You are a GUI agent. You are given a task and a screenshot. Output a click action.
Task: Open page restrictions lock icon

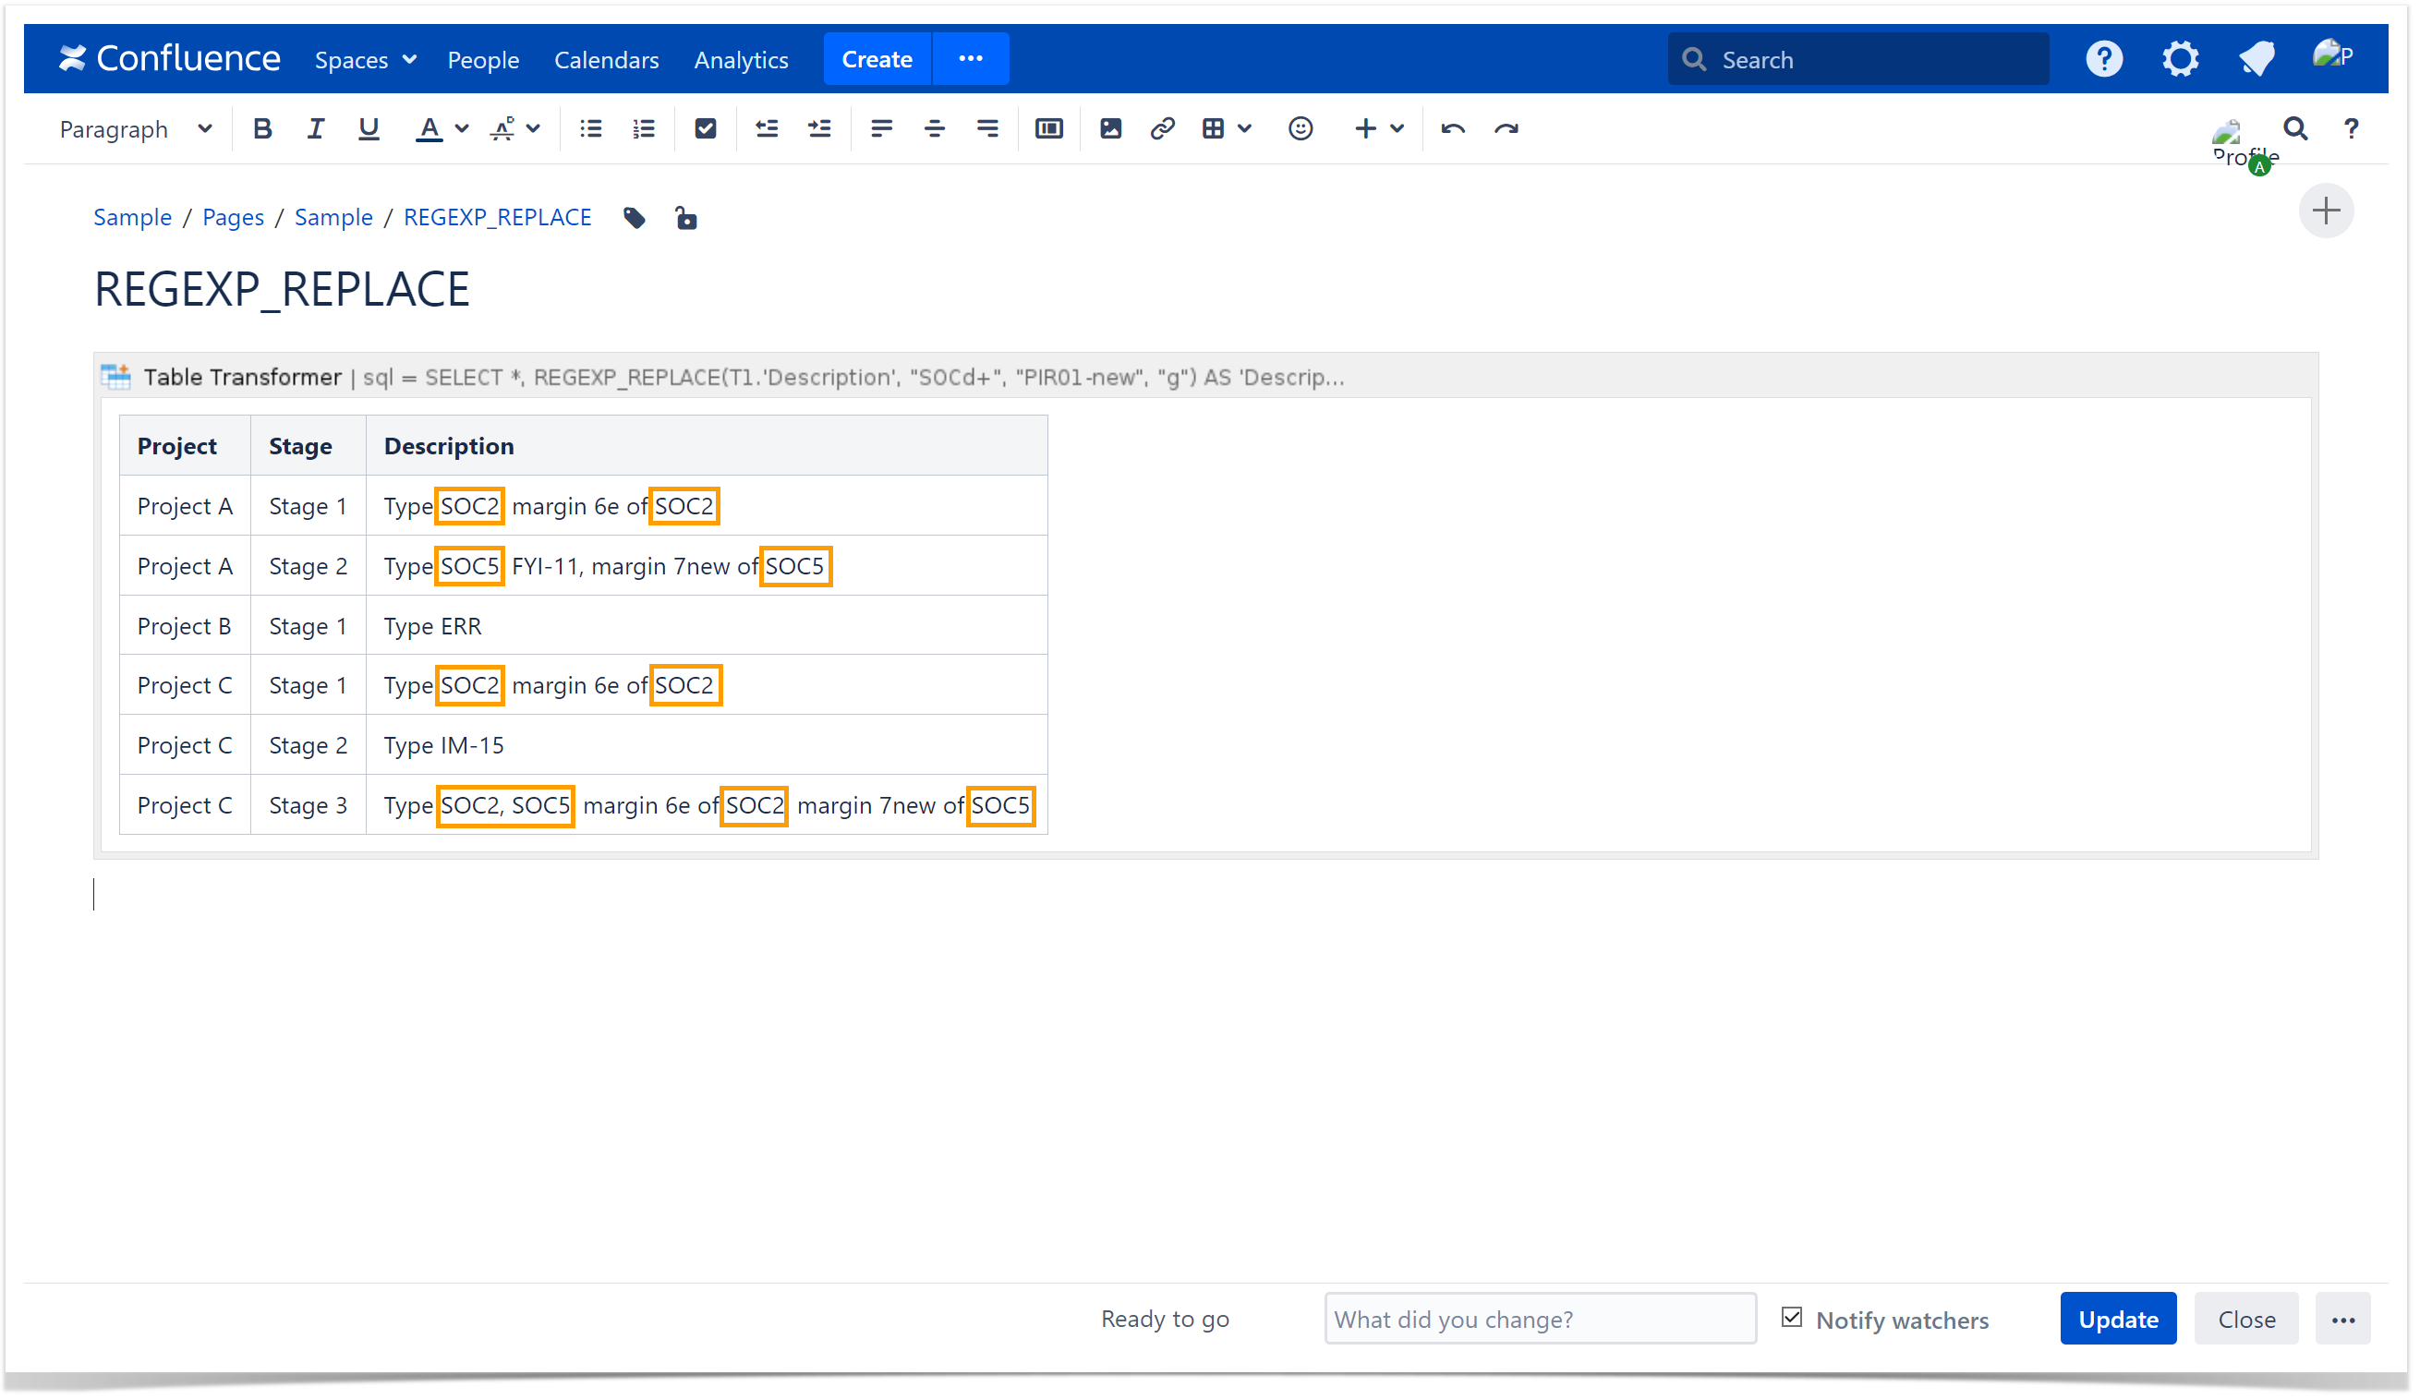pos(685,218)
